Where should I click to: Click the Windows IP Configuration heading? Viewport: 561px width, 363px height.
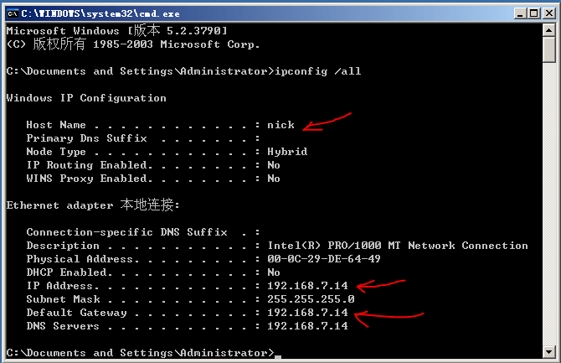86,98
